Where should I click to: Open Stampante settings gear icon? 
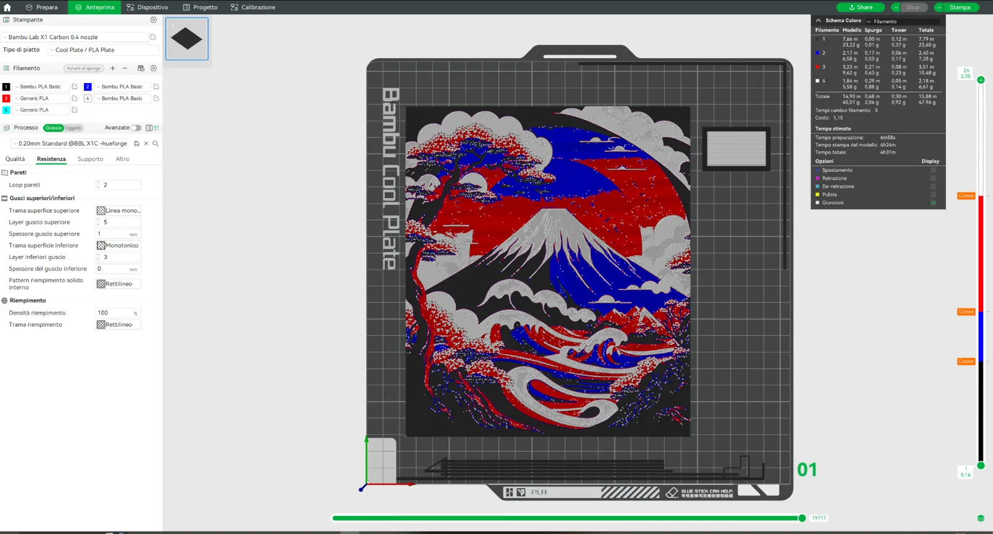pos(154,20)
